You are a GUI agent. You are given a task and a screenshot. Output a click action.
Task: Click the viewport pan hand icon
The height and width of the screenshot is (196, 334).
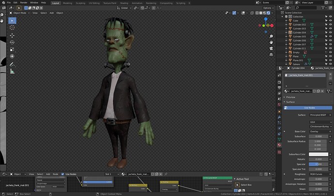(271, 43)
